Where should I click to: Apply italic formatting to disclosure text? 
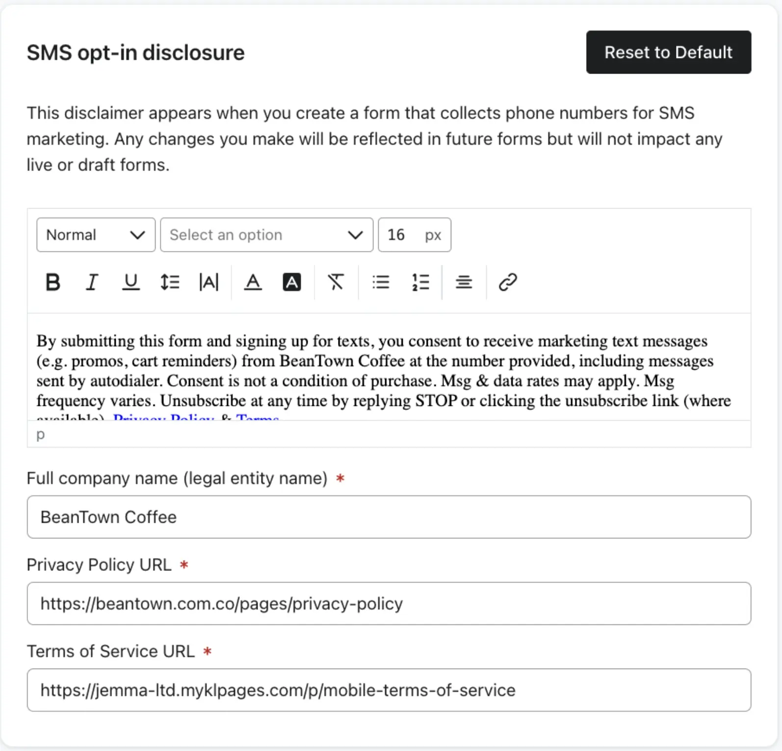(x=92, y=282)
